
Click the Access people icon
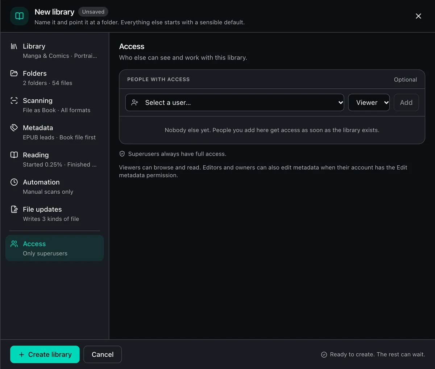tap(14, 244)
